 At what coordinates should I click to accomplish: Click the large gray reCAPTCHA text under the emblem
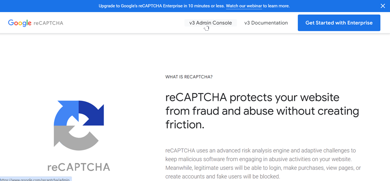78,167
